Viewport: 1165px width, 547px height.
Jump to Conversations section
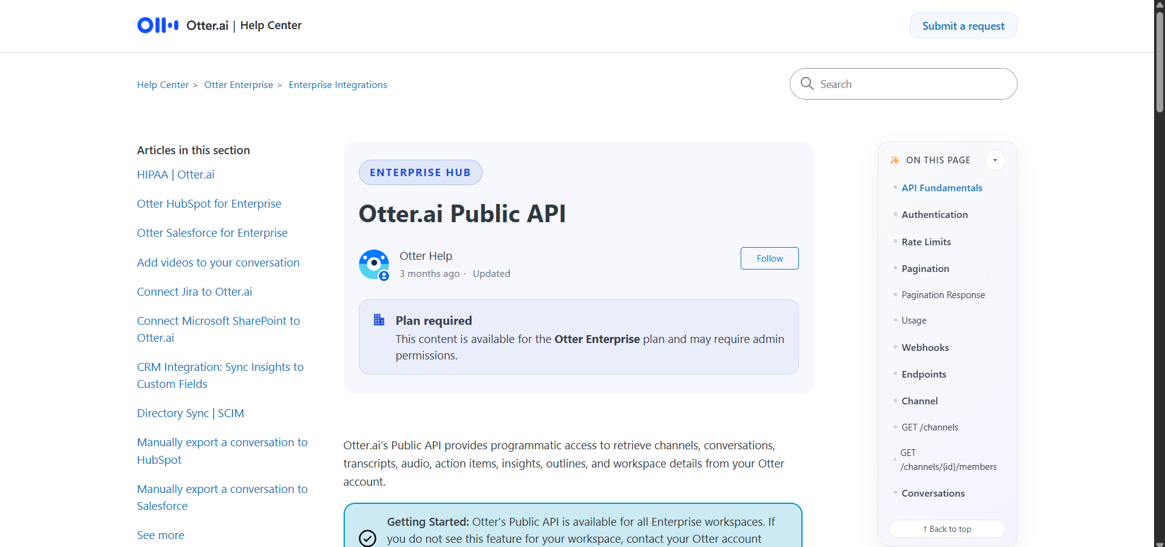(x=933, y=494)
